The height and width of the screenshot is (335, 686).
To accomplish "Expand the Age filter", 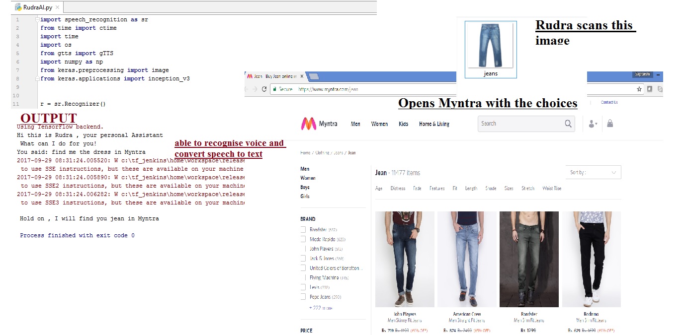I will (x=379, y=189).
